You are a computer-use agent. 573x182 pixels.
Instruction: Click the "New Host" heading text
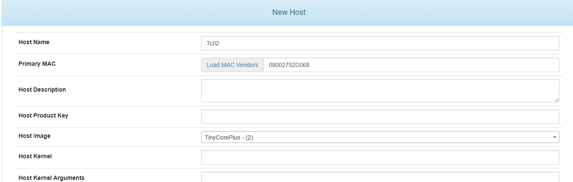(x=289, y=12)
